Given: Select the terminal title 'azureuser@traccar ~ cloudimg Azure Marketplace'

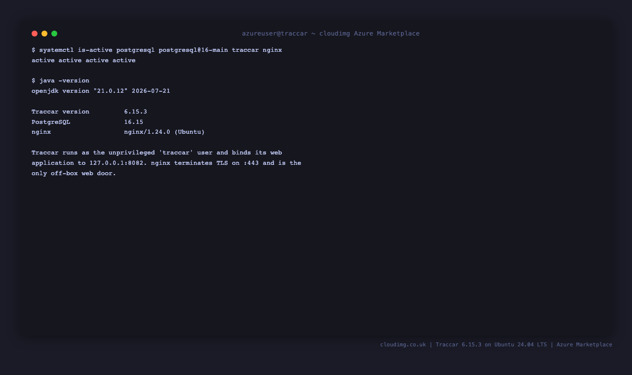Looking at the screenshot, I should tap(331, 34).
